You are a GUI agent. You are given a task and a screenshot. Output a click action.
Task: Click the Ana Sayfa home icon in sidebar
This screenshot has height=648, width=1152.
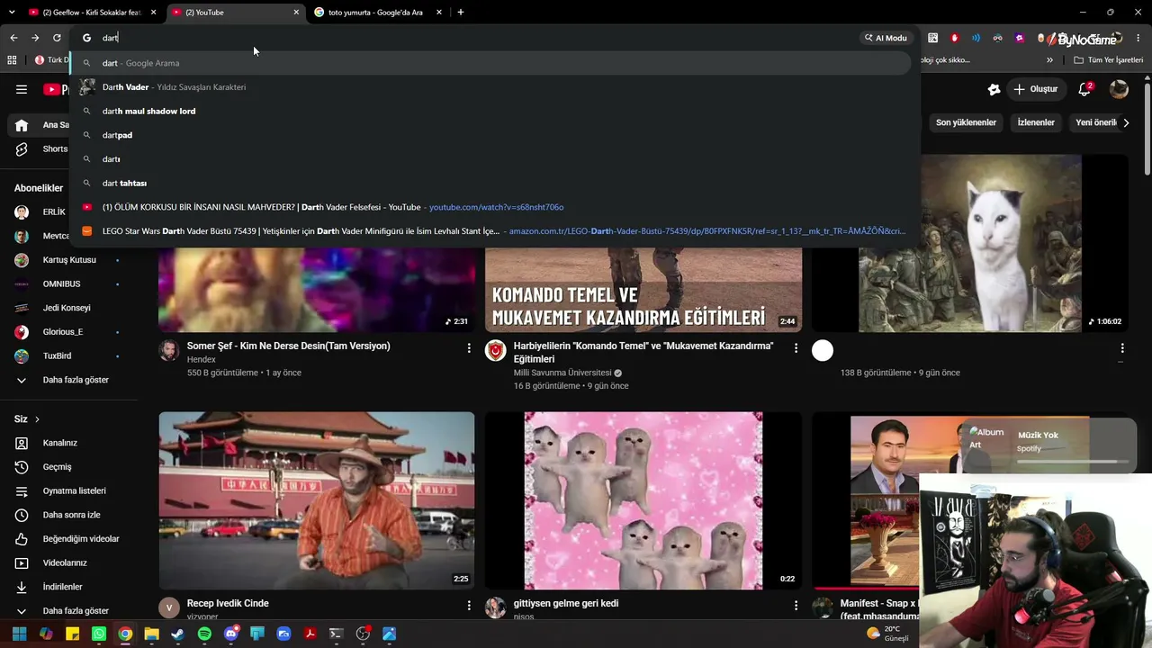[22, 125]
